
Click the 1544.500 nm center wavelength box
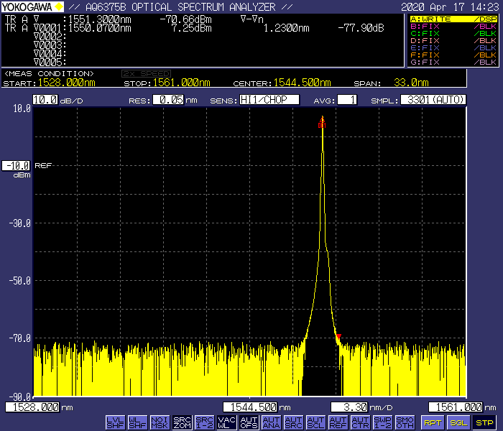click(x=251, y=407)
